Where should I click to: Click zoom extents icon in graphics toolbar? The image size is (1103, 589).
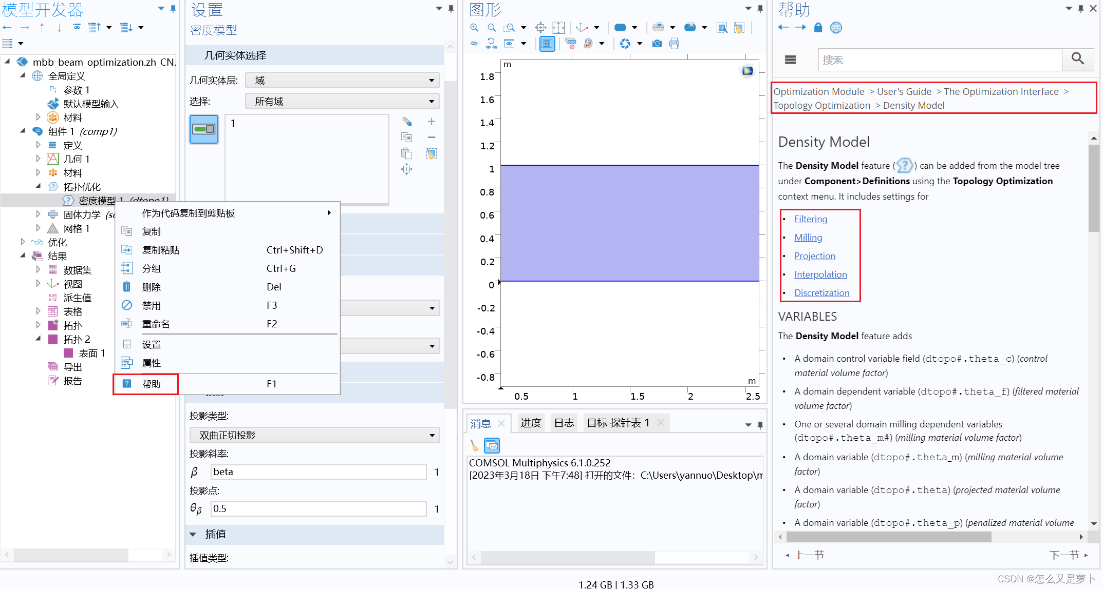tap(558, 28)
